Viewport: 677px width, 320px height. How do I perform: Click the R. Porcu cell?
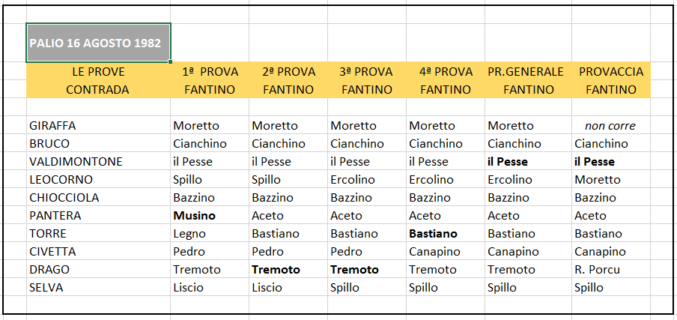coord(611,270)
